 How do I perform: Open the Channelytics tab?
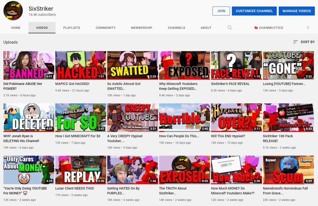(x=269, y=28)
